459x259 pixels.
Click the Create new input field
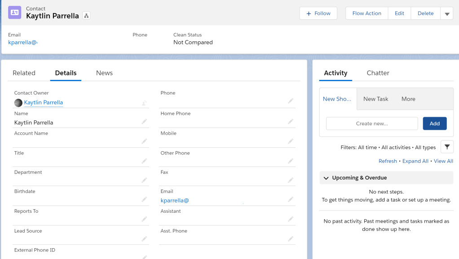tap(372, 123)
